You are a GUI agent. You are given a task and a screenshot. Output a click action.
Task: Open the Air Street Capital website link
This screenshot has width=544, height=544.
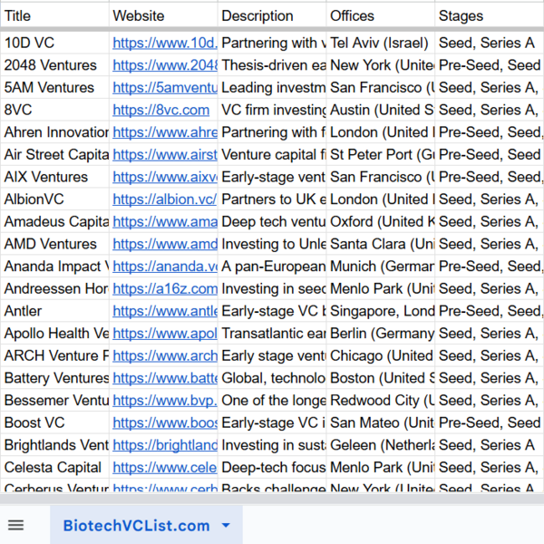165,155
